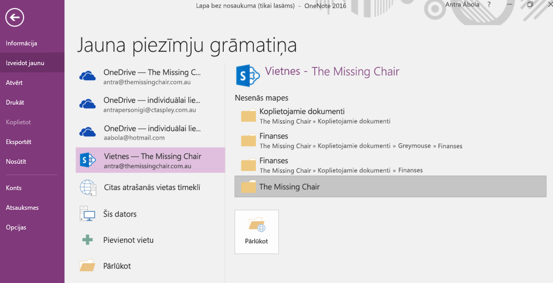
Task: Click the cloud icon for antrapersonigi@ctaspley.com.au OneDrive
Action: pyautogui.click(x=87, y=104)
